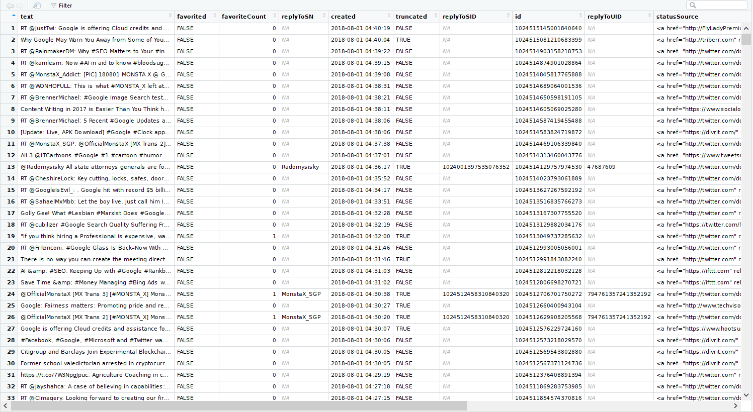Select statusSource cell with 'http://FlyLadyPremiu'
The height and width of the screenshot is (412, 753).
tap(698, 28)
